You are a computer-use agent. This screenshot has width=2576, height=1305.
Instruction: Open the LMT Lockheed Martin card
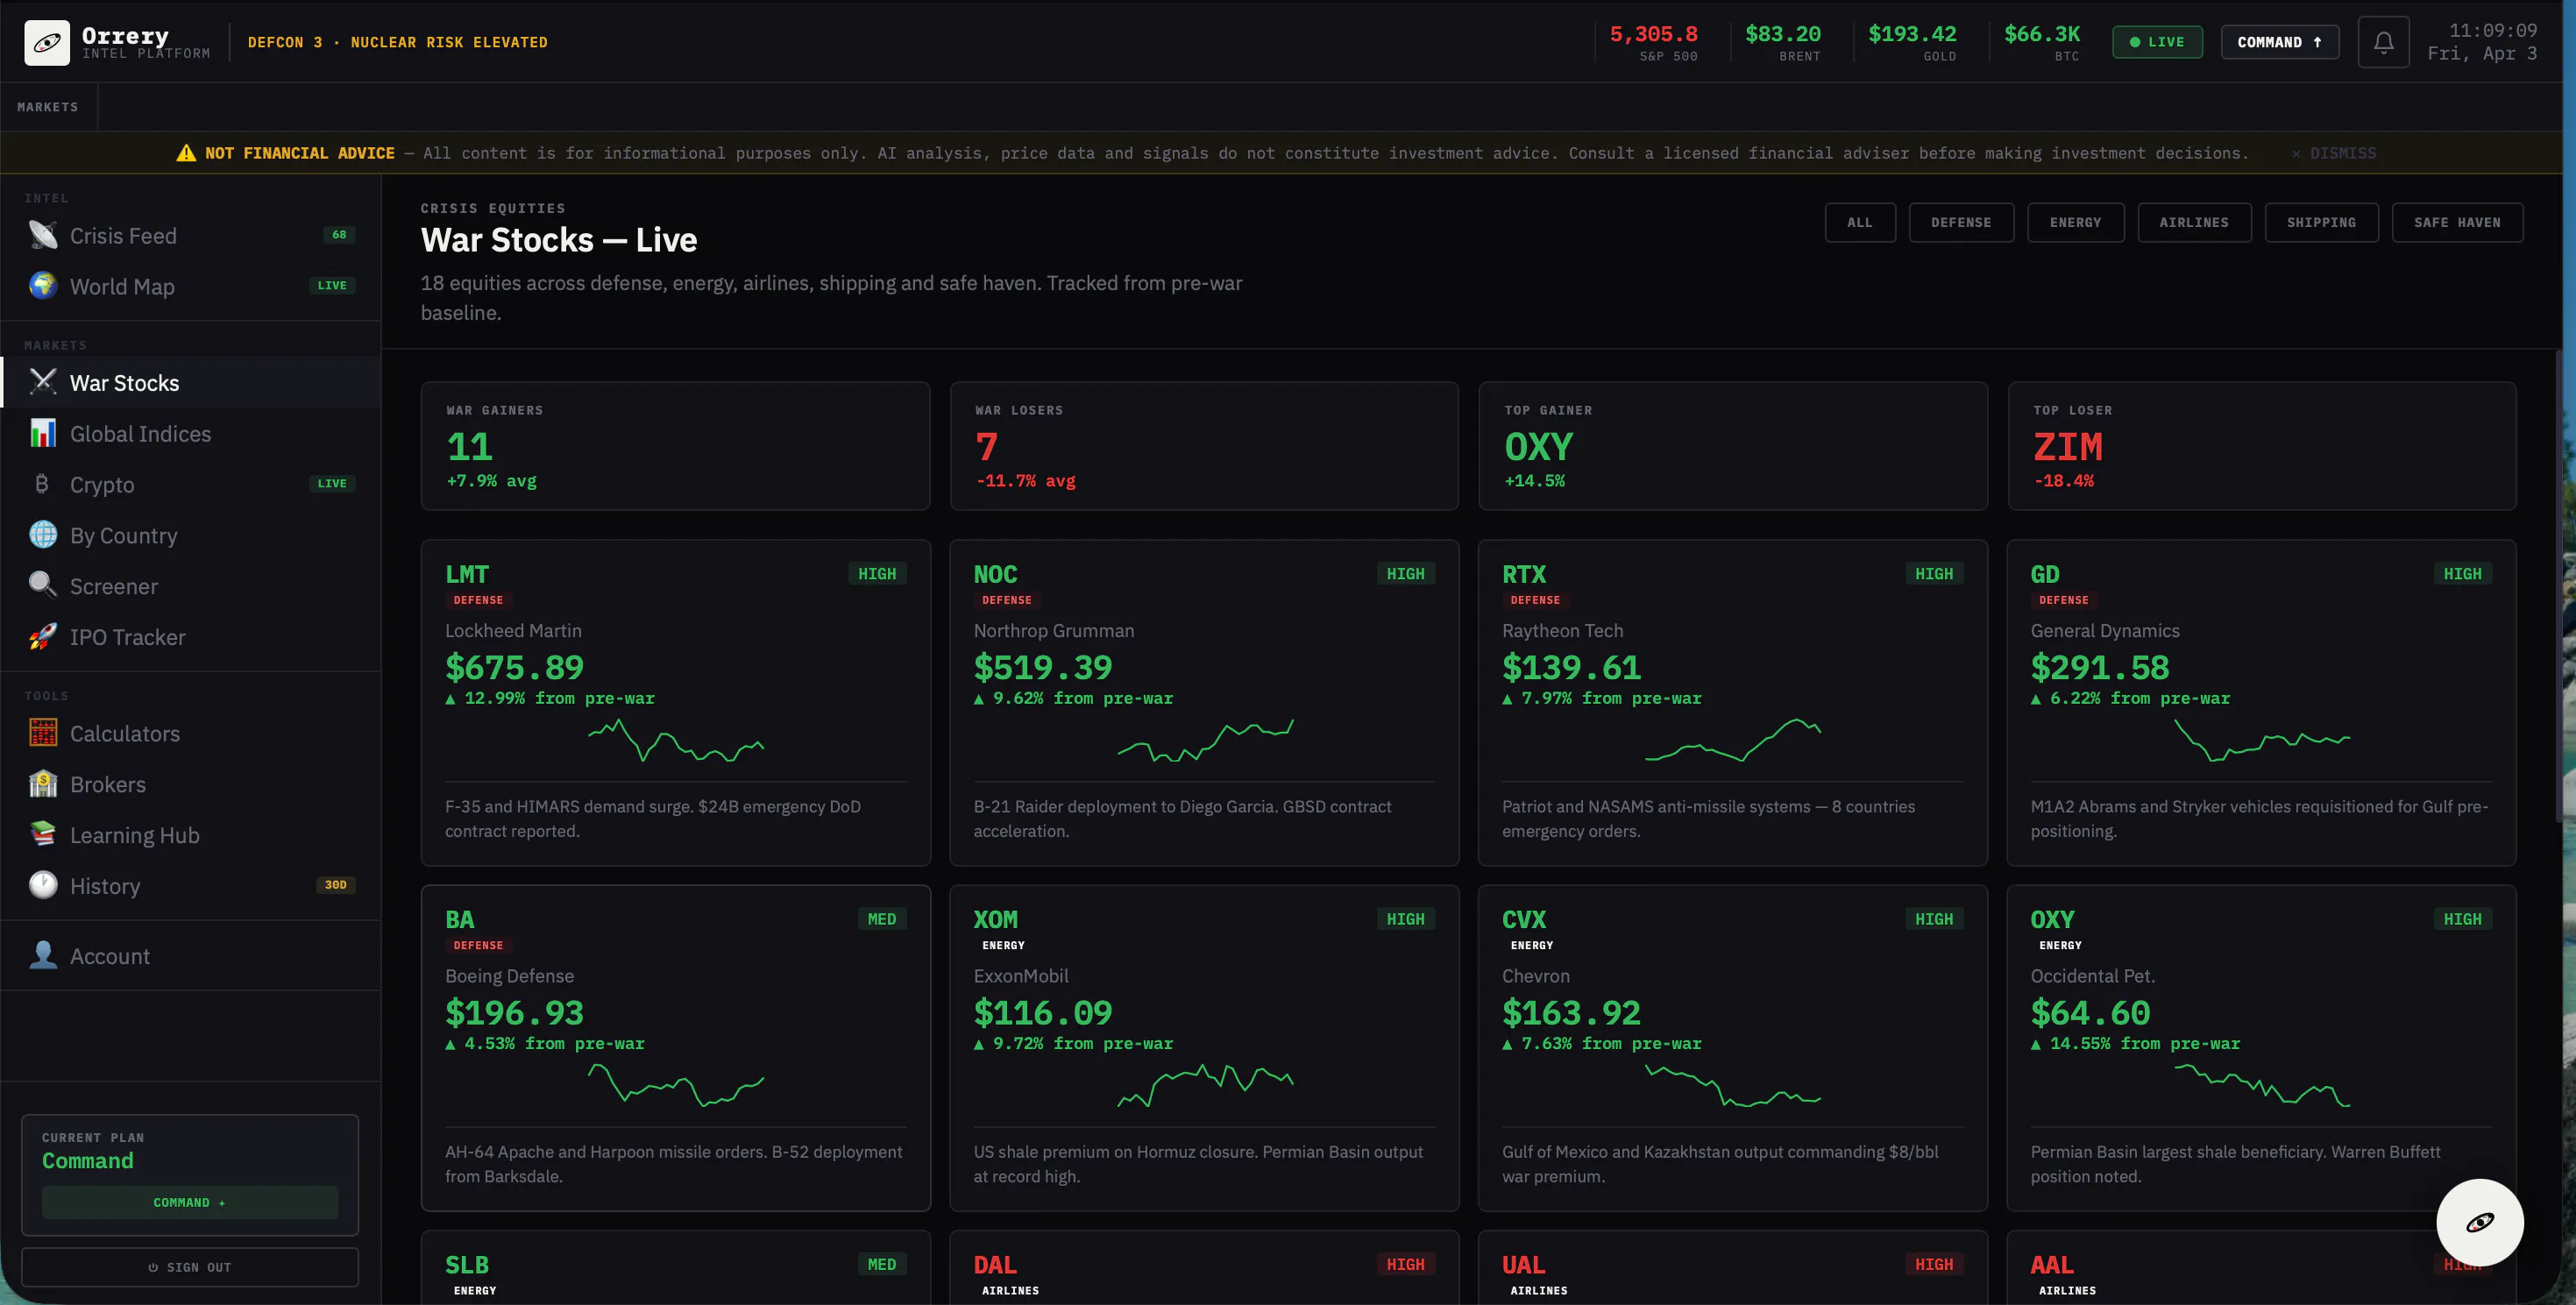(x=675, y=702)
